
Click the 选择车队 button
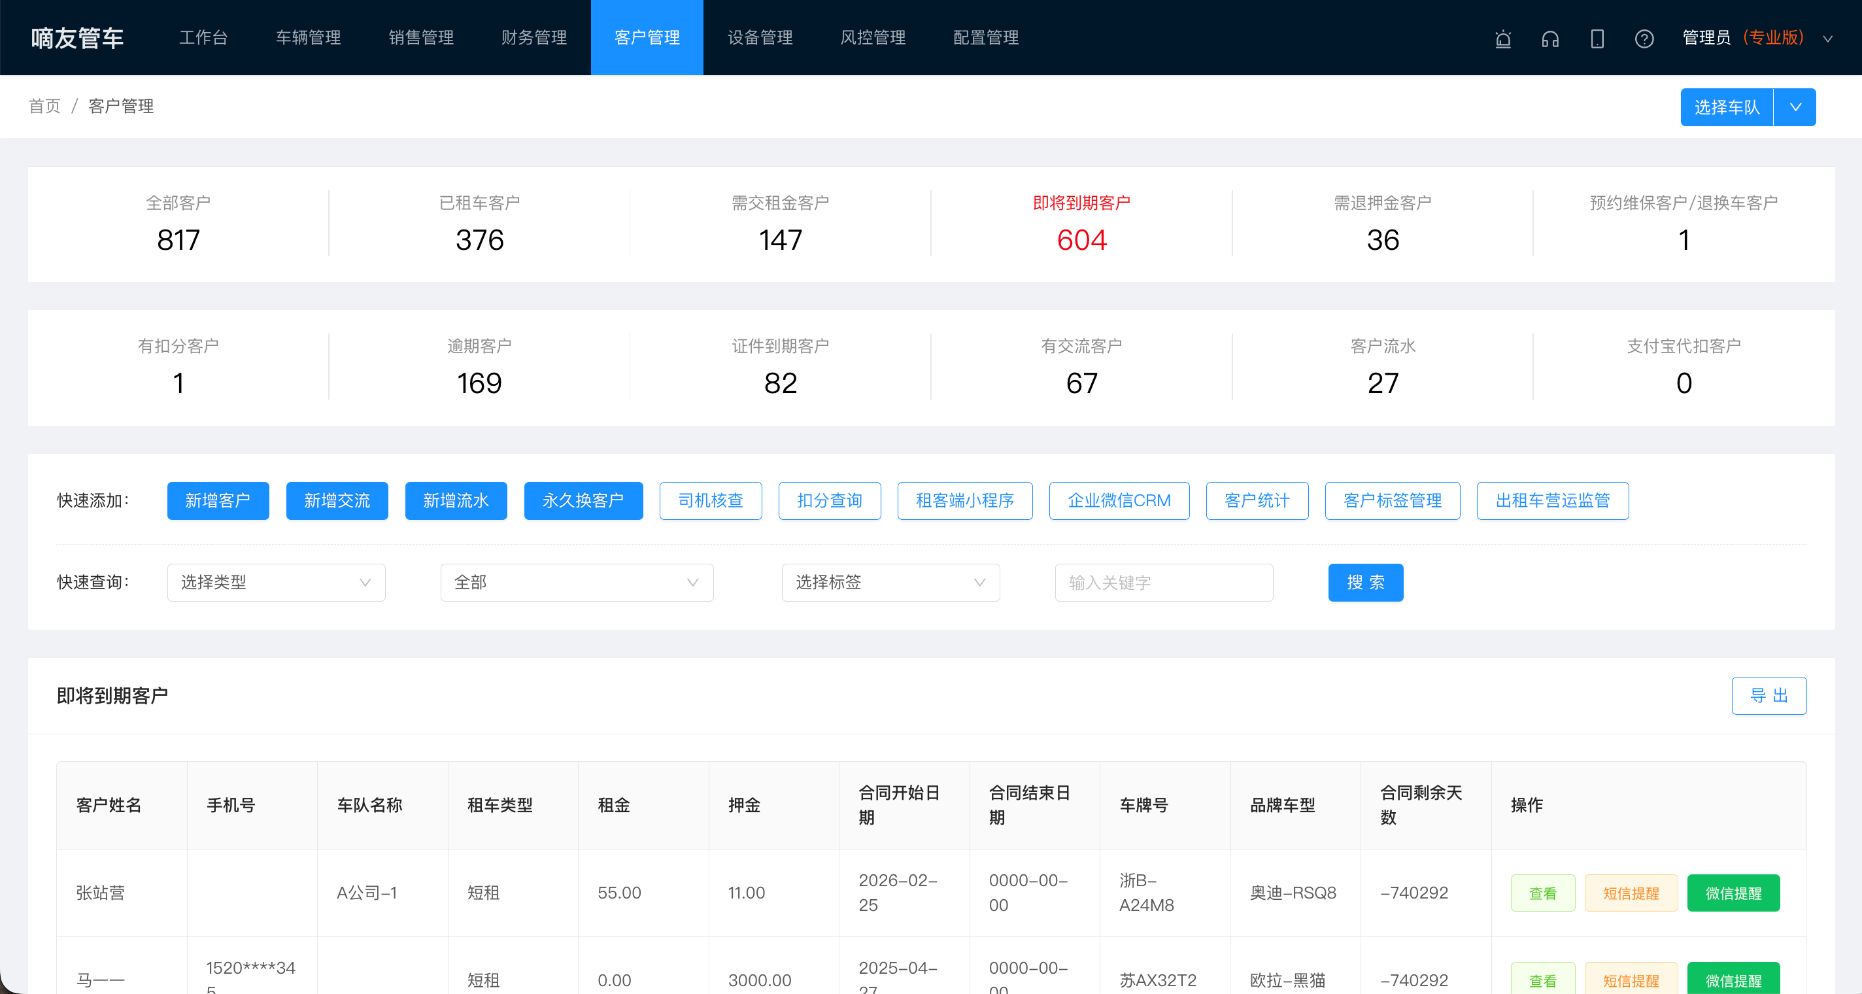click(1727, 107)
